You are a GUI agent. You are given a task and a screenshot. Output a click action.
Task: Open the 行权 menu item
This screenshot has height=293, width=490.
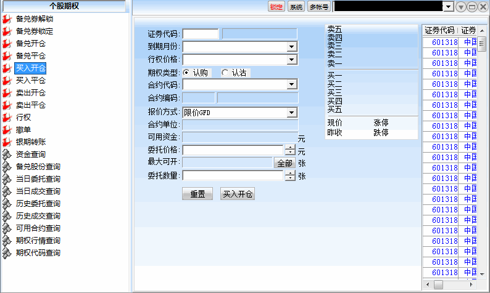pos(23,118)
